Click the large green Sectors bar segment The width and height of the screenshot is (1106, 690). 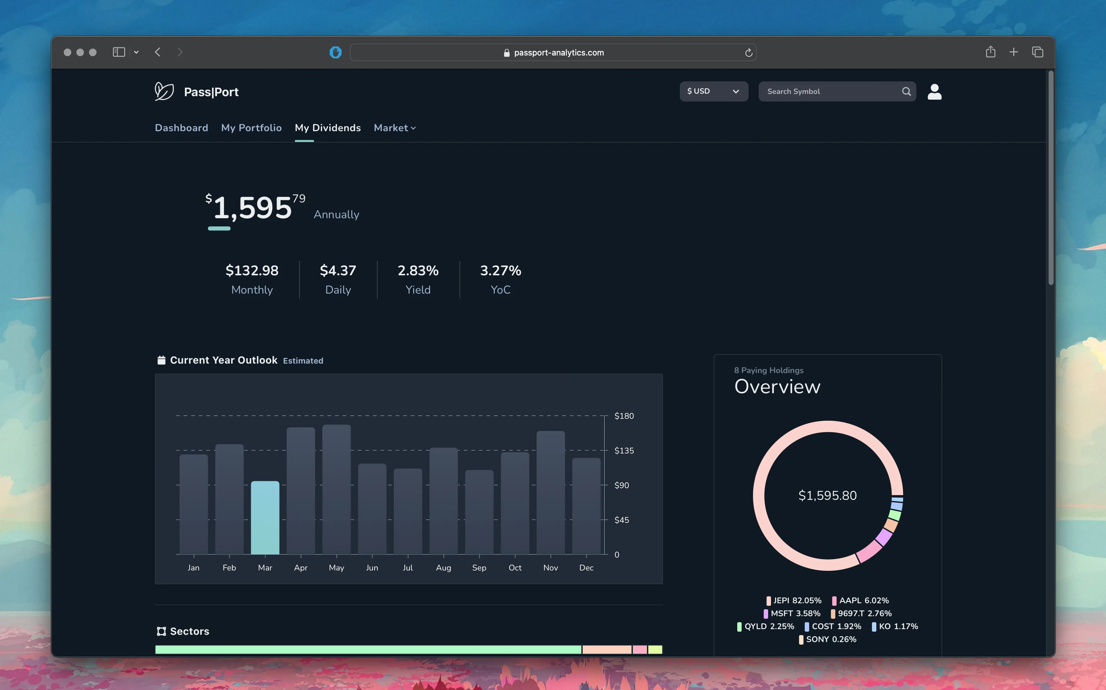pos(368,649)
